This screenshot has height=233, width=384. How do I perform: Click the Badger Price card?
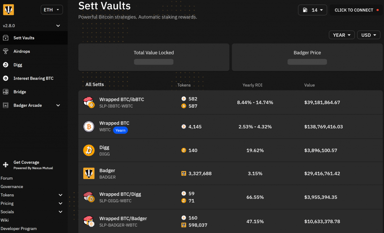(x=307, y=57)
